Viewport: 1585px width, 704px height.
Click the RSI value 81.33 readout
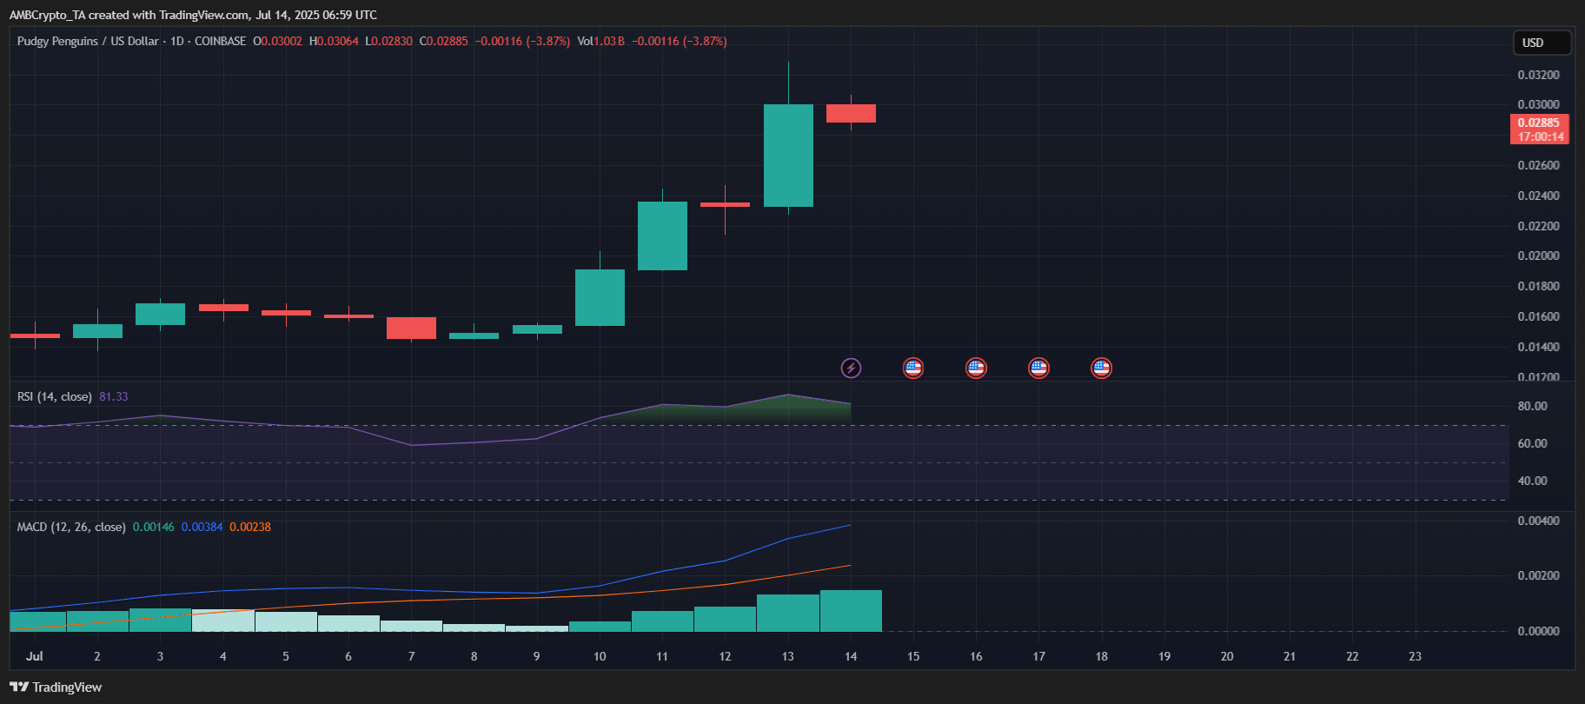pyautogui.click(x=114, y=397)
